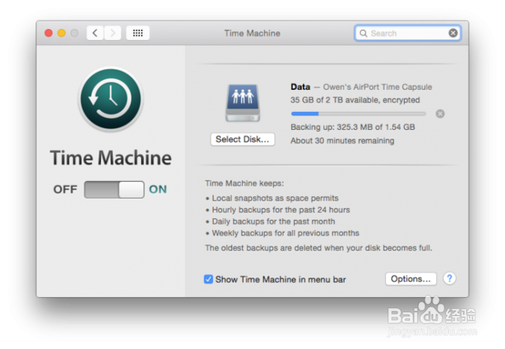Click the 'Data' disk name text

[x=300, y=87]
